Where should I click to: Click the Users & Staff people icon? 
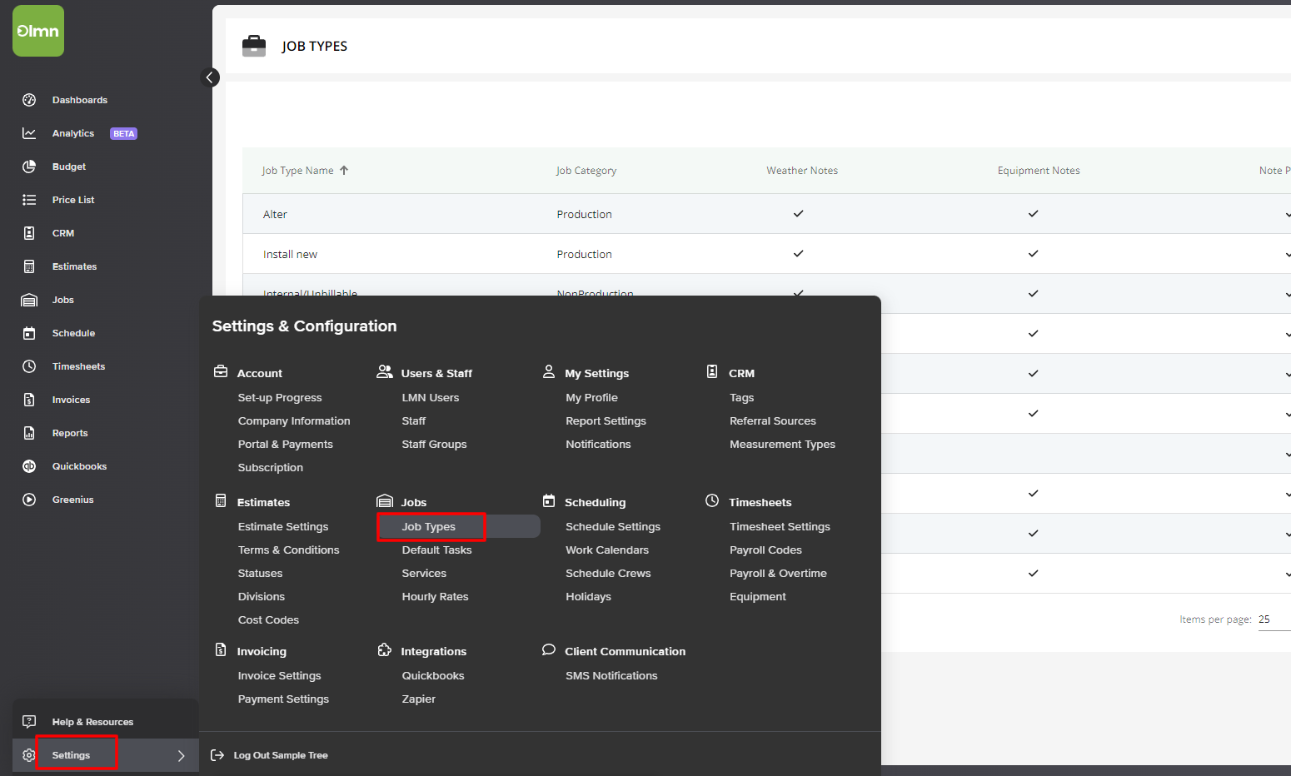point(385,371)
